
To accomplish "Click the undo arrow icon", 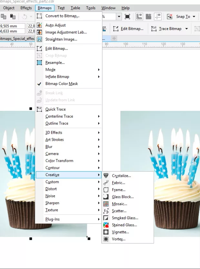I will (x=25, y=17).
